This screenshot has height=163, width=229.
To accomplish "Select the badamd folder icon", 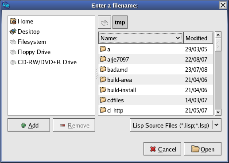I will tap(103, 69).
